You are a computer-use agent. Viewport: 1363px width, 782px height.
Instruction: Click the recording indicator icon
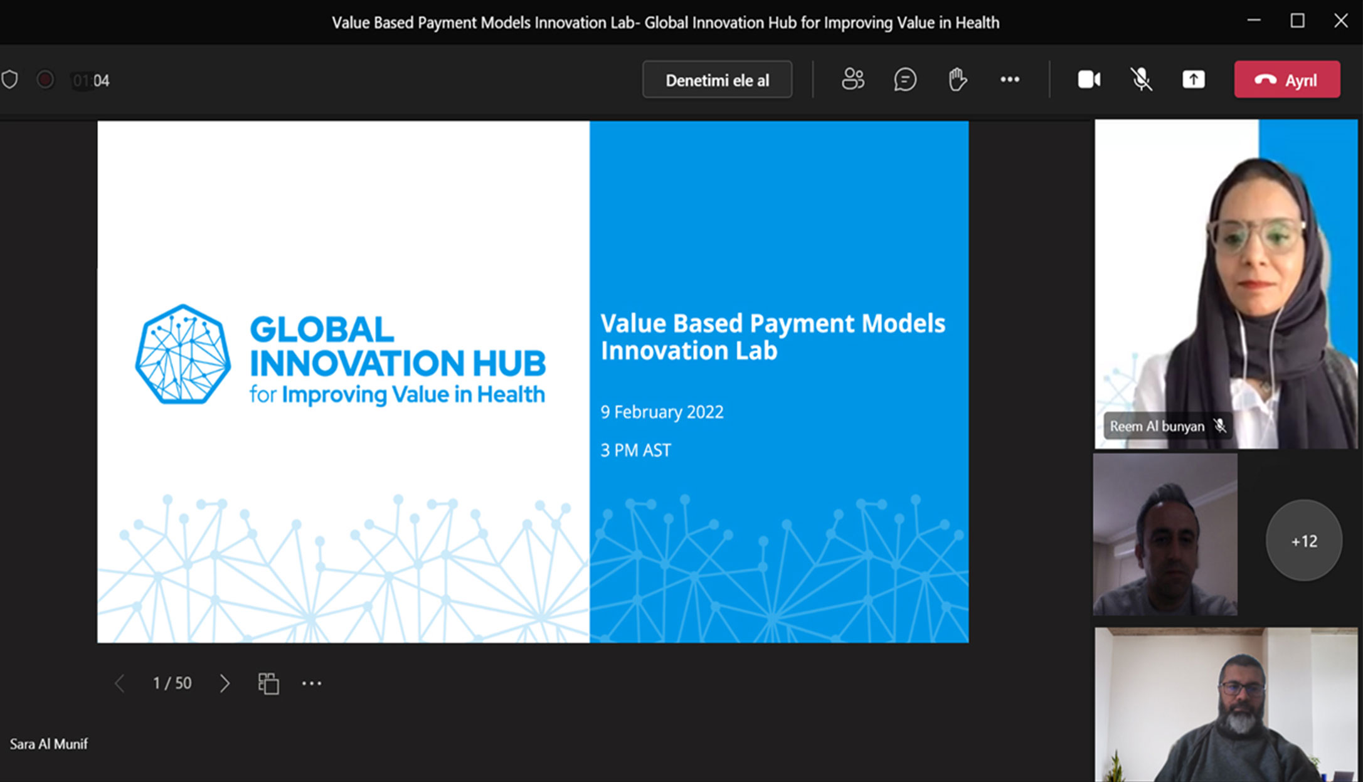coord(45,79)
